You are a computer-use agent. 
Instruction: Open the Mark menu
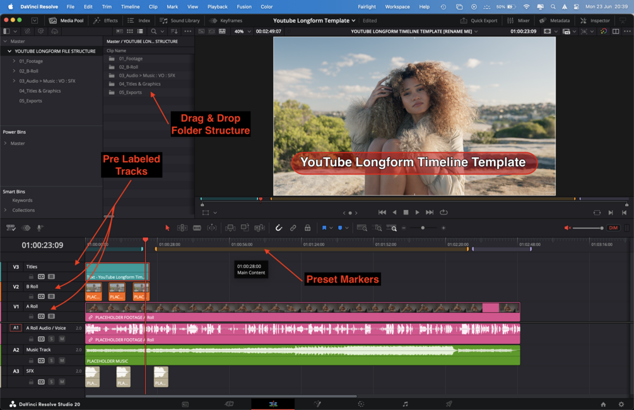pos(172,6)
